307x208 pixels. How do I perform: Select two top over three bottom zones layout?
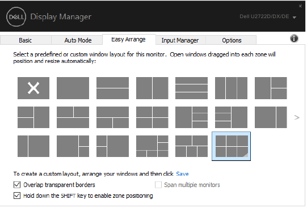[x=191, y=146]
